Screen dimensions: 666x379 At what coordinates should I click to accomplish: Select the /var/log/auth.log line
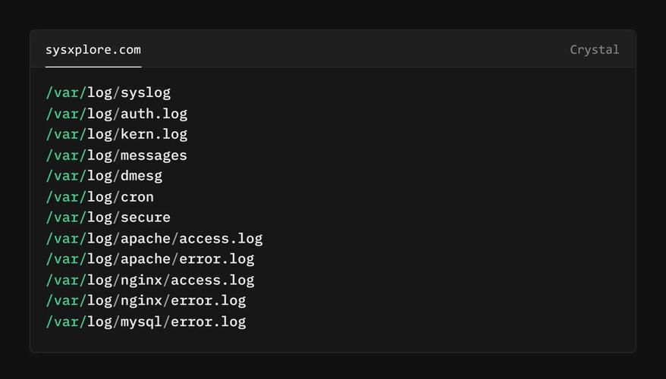click(116, 114)
